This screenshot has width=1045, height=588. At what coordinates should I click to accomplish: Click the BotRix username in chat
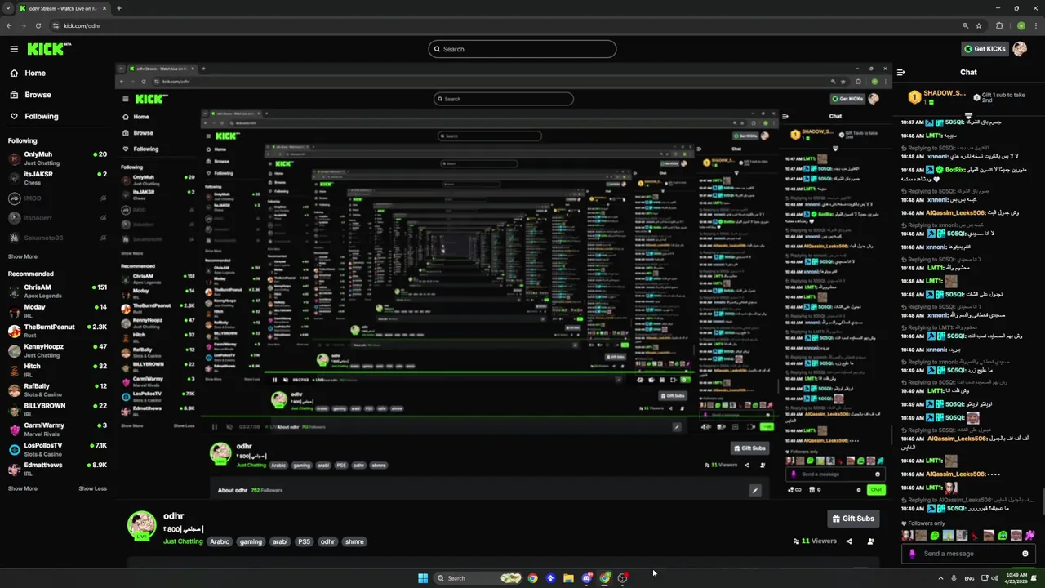[957, 170]
